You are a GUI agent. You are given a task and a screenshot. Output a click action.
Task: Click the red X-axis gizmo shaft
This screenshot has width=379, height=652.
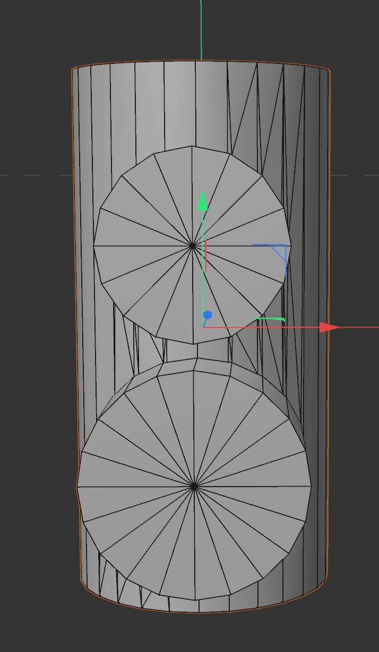click(x=261, y=327)
